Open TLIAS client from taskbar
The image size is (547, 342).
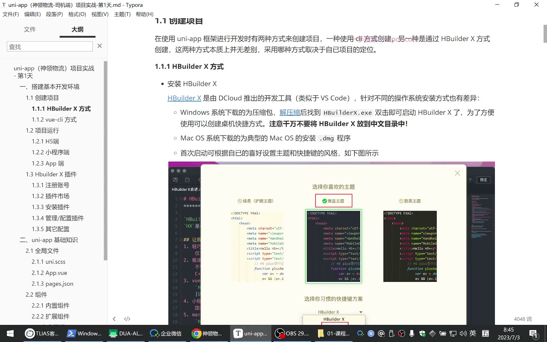coord(42,333)
